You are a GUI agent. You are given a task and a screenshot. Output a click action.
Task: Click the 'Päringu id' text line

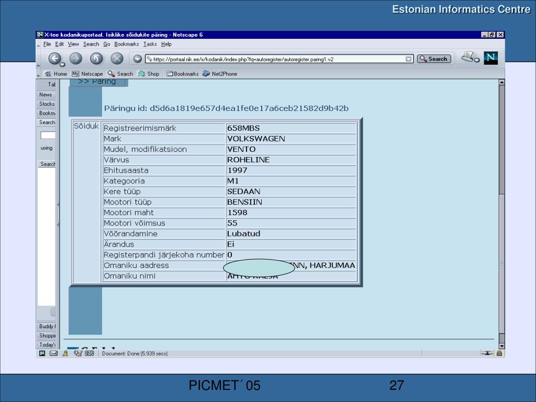226,108
